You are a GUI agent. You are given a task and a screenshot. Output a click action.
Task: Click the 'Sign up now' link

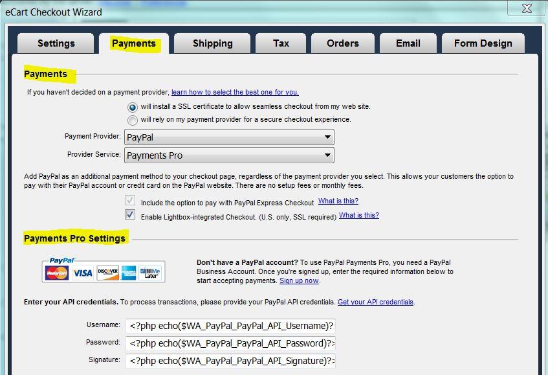(x=299, y=281)
